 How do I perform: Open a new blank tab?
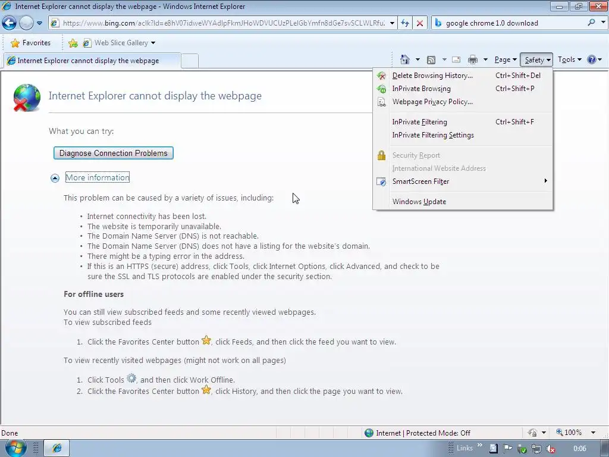190,61
